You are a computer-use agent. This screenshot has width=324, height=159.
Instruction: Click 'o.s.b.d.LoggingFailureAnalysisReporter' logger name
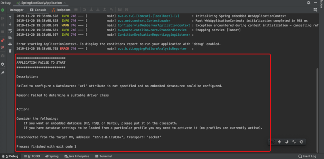pyautogui.click(x=152, y=49)
